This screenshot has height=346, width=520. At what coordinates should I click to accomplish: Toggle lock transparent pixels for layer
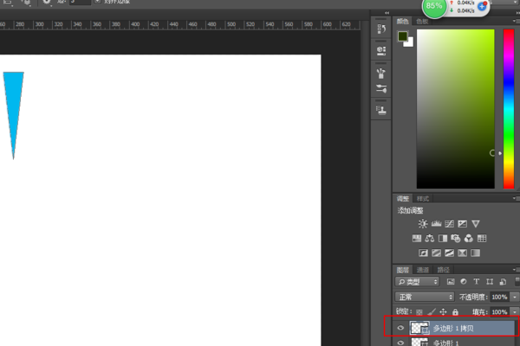point(419,311)
